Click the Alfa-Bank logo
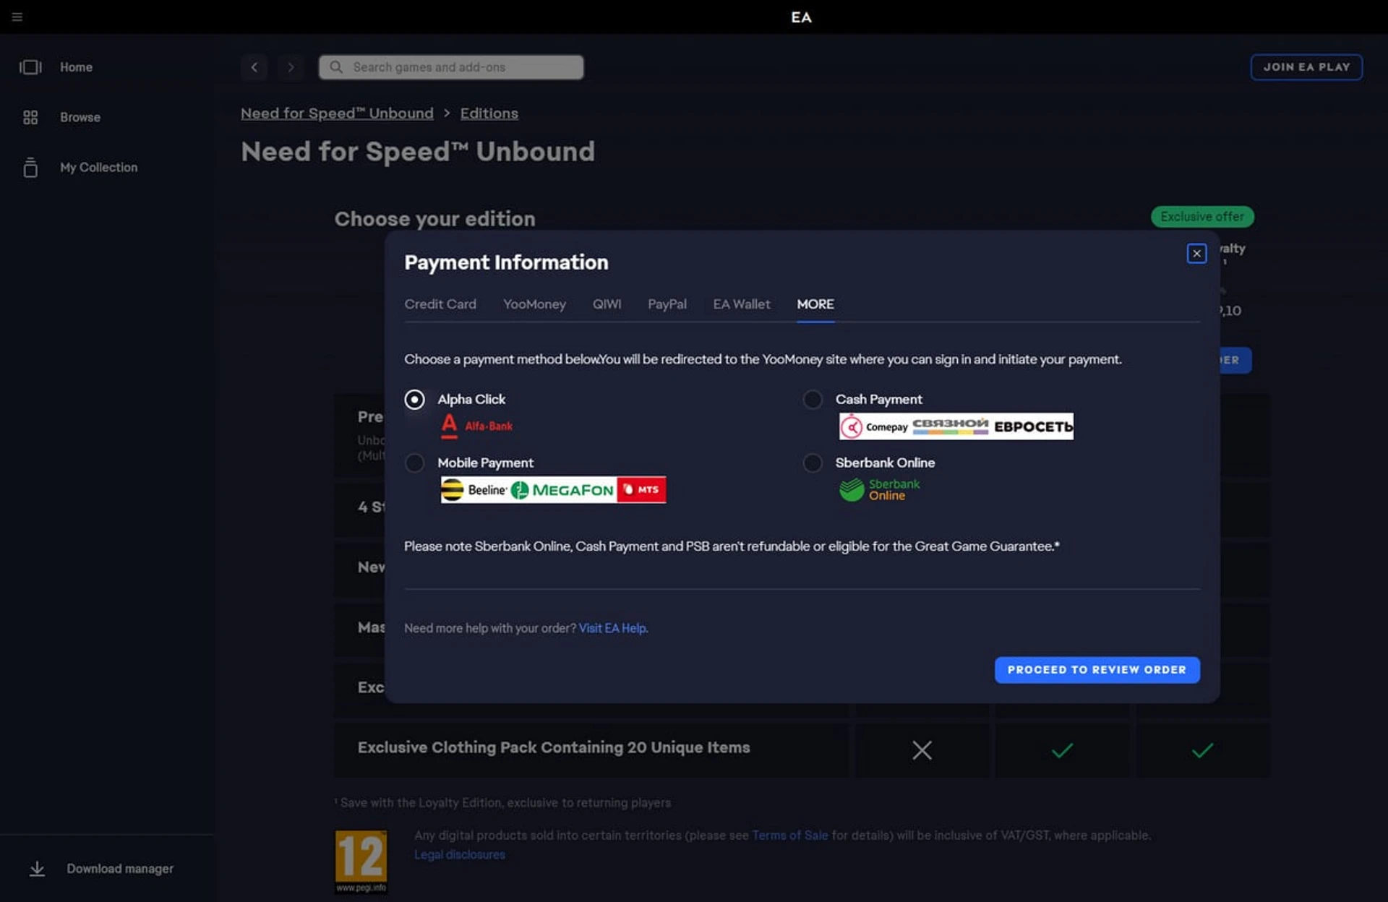Screen dimensions: 1388x902 (477, 426)
